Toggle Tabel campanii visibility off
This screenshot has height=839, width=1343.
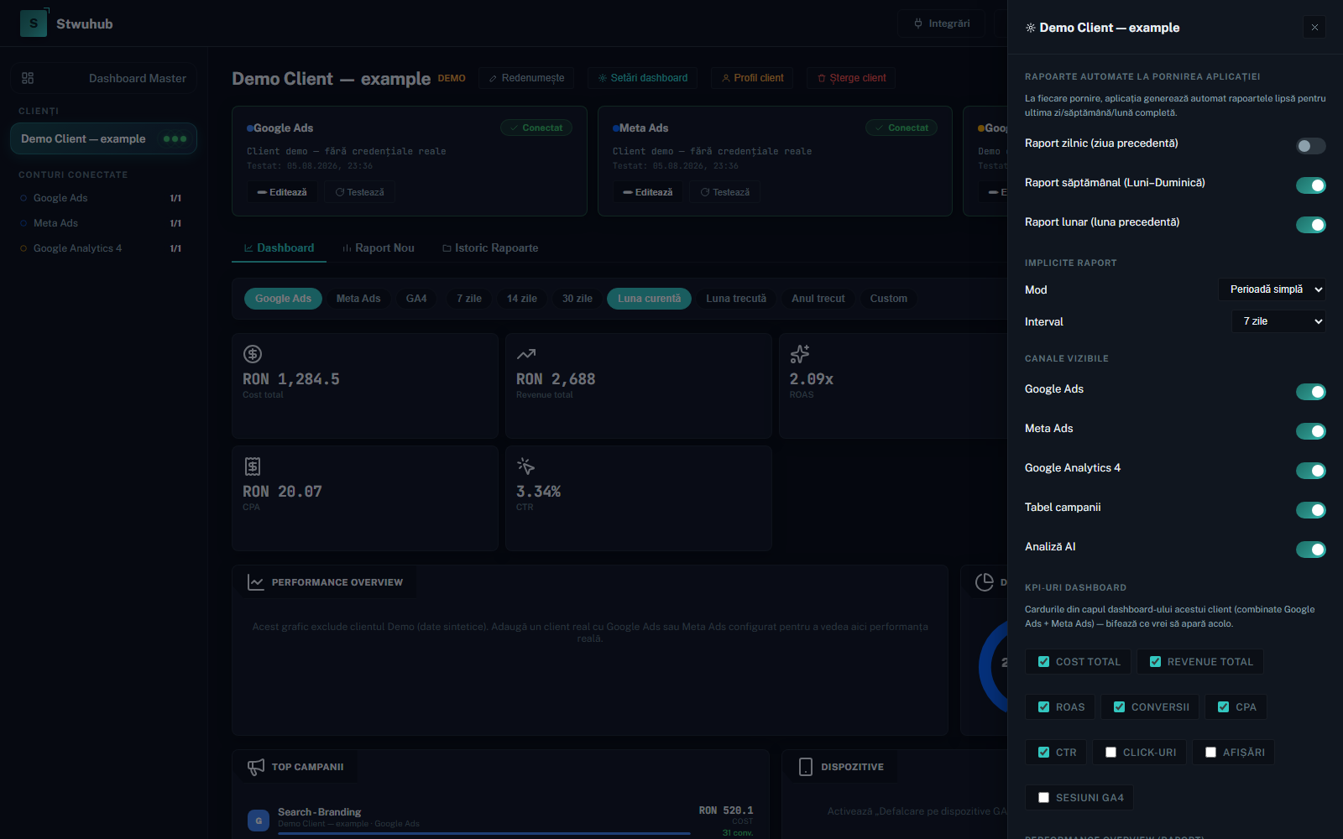pyautogui.click(x=1310, y=510)
